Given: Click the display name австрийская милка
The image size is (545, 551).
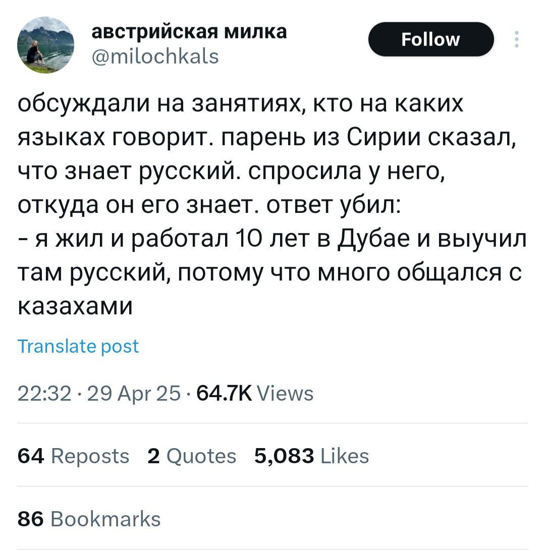Looking at the screenshot, I should [x=189, y=31].
